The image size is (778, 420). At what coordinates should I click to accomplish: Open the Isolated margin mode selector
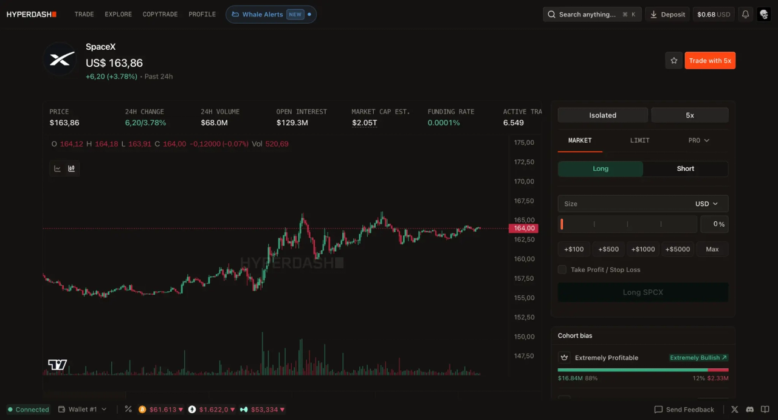tap(602, 115)
